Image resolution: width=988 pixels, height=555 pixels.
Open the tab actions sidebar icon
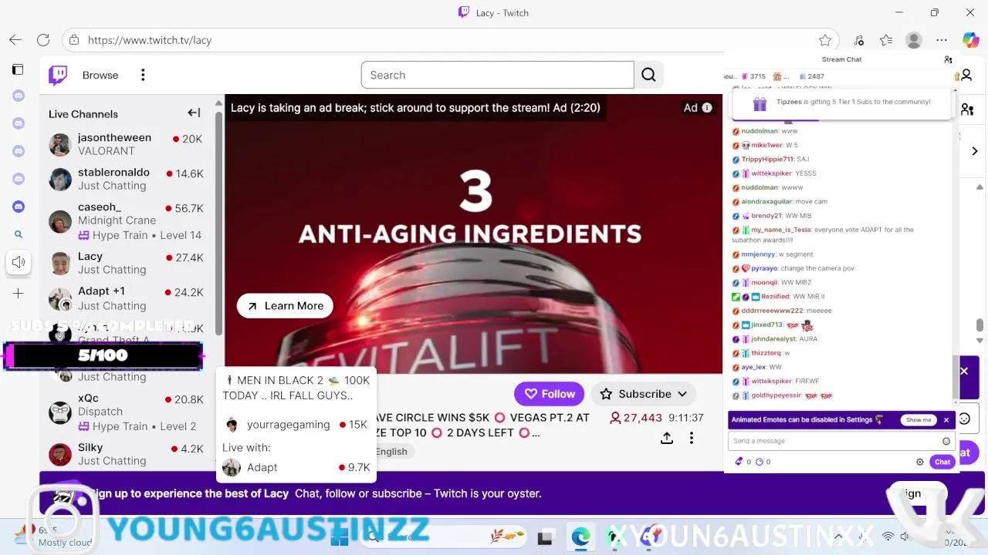[18, 69]
